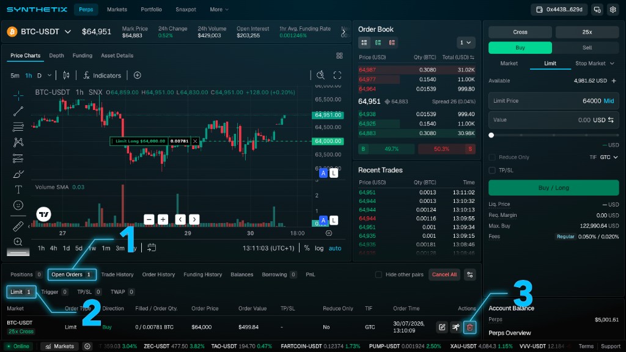Screen dimensions: 626x352
Task: Delete the BTC-USDT limit order
Action: tap(469, 328)
